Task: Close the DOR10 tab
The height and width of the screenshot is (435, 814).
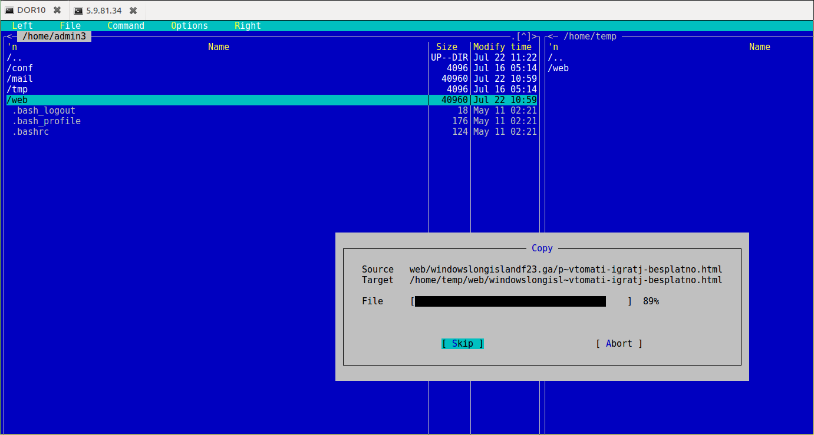Action: tap(57, 11)
